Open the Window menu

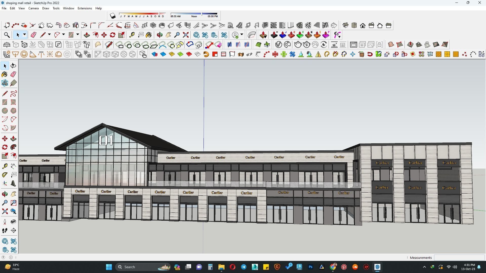tap(68, 8)
